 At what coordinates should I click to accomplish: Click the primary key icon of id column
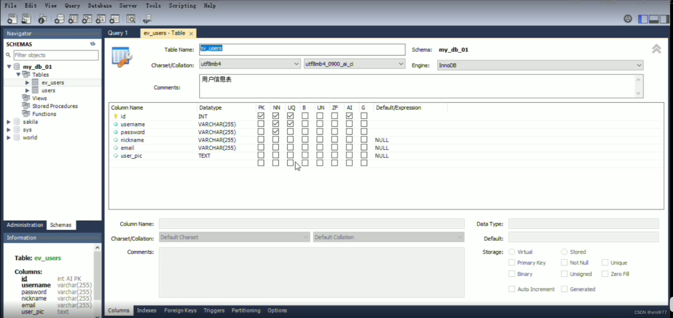click(x=115, y=116)
